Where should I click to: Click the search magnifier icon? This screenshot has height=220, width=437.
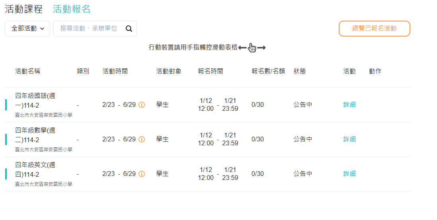pyautogui.click(x=129, y=29)
